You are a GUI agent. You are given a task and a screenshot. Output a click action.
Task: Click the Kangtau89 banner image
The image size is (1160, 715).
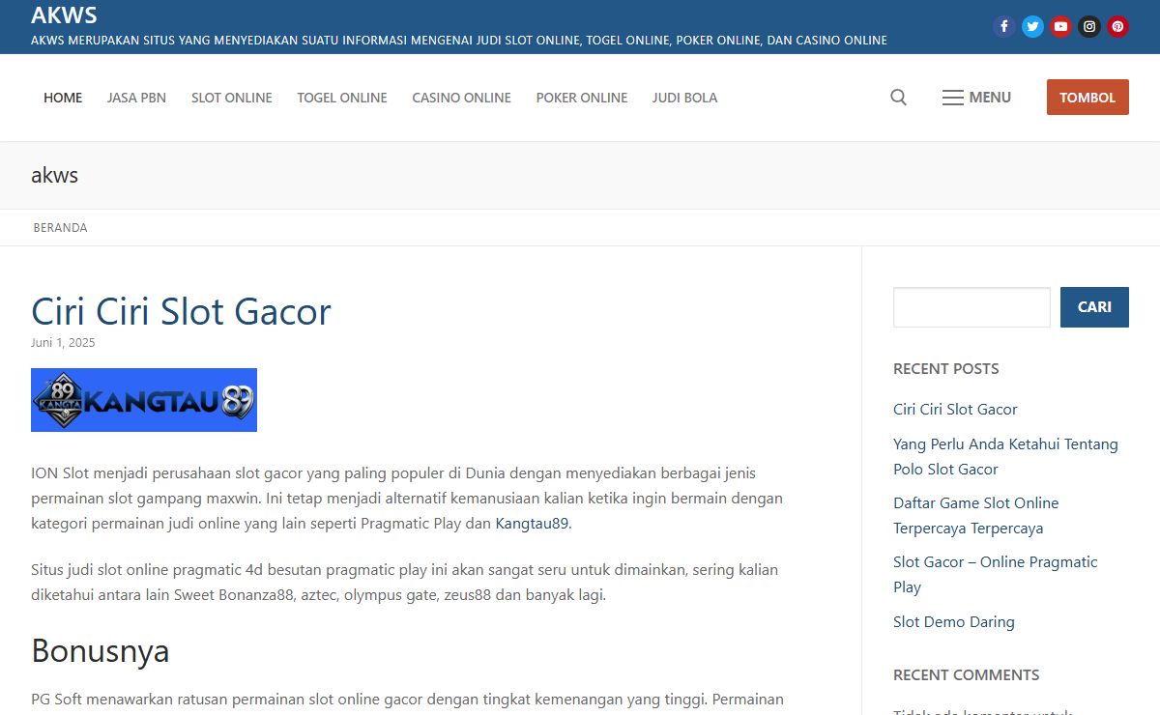point(144,400)
